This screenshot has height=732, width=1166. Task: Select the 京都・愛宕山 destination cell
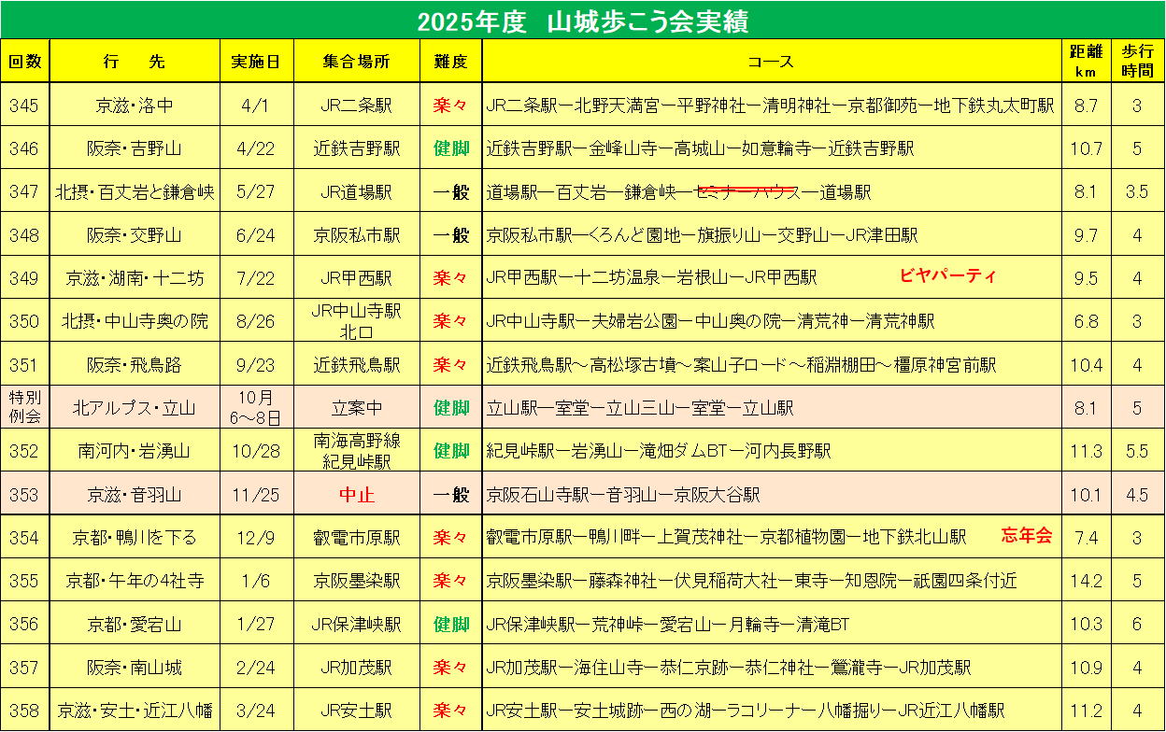(135, 624)
